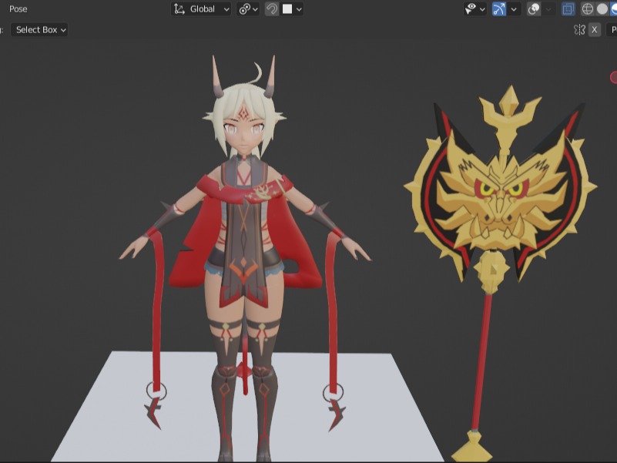Open the pivot point dropdown

click(x=248, y=9)
